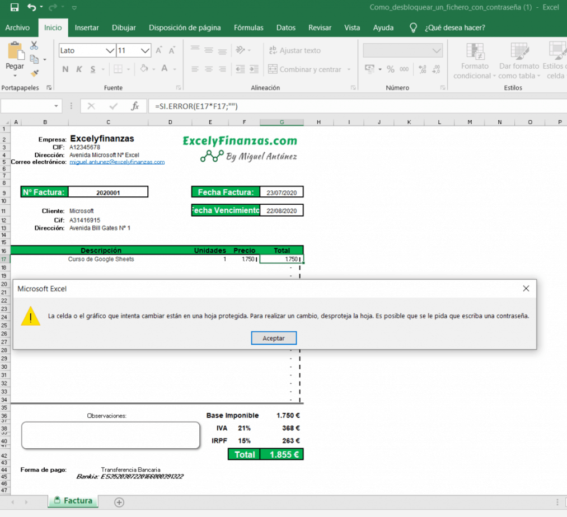The width and height of the screenshot is (567, 517).
Task: Click the miguel.antunez email hyperlink
Action: (x=117, y=162)
